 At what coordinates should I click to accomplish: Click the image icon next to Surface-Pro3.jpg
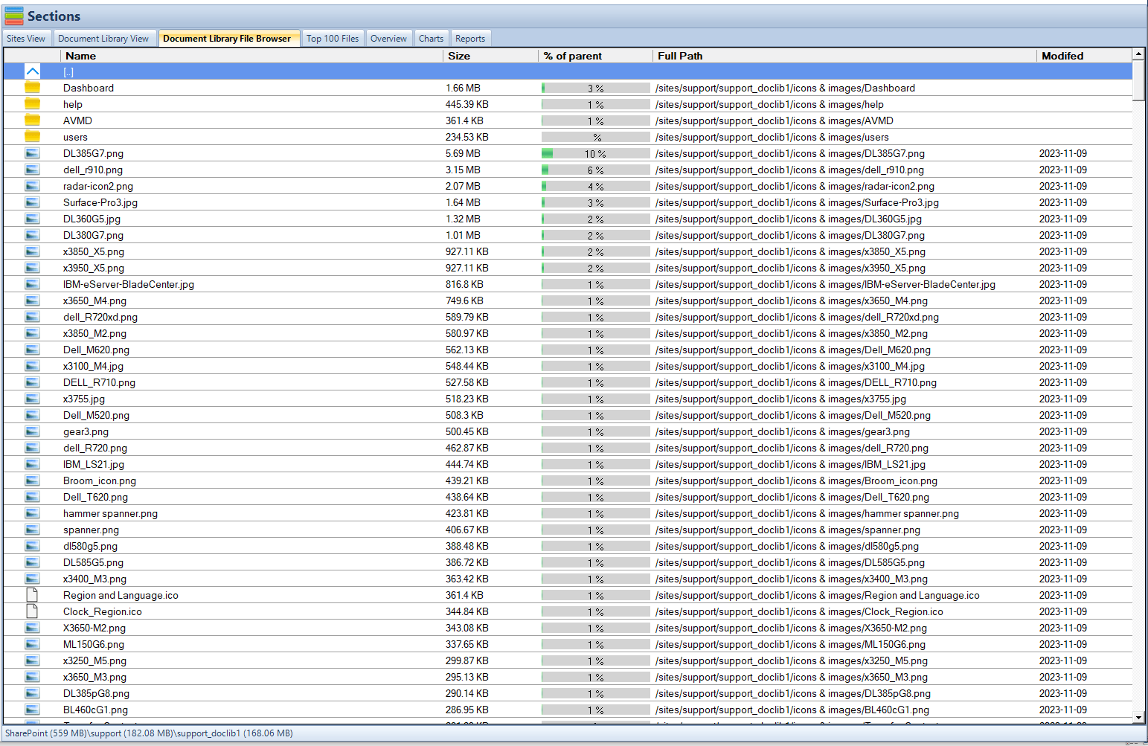(x=32, y=202)
